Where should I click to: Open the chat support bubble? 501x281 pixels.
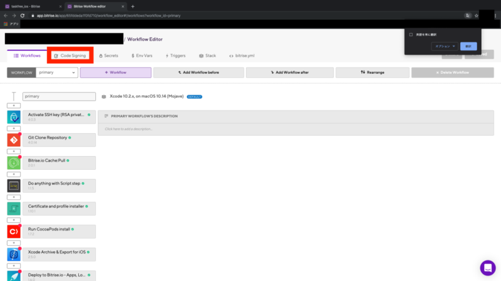[x=488, y=268]
